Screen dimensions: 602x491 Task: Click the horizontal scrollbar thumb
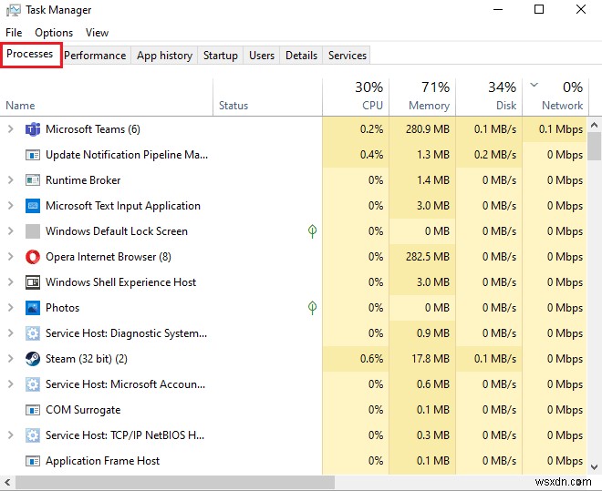click(175, 482)
